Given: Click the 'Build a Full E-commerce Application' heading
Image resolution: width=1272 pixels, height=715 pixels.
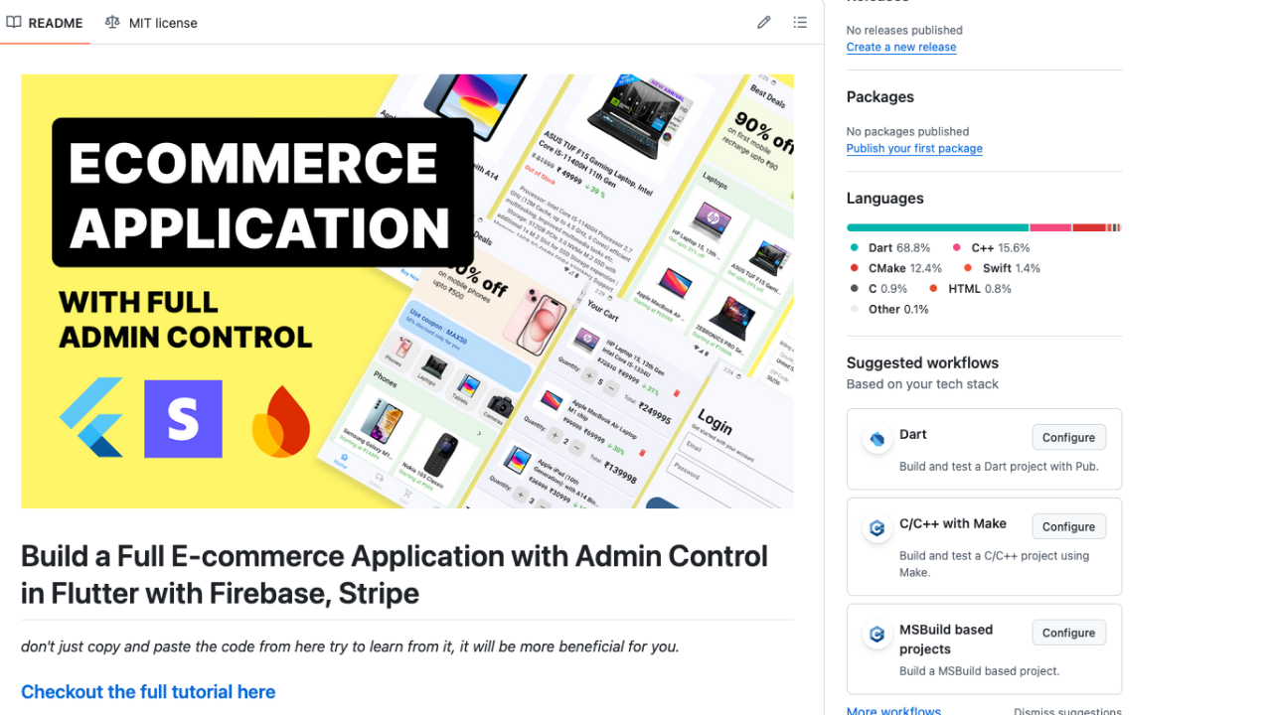Looking at the screenshot, I should [395, 575].
